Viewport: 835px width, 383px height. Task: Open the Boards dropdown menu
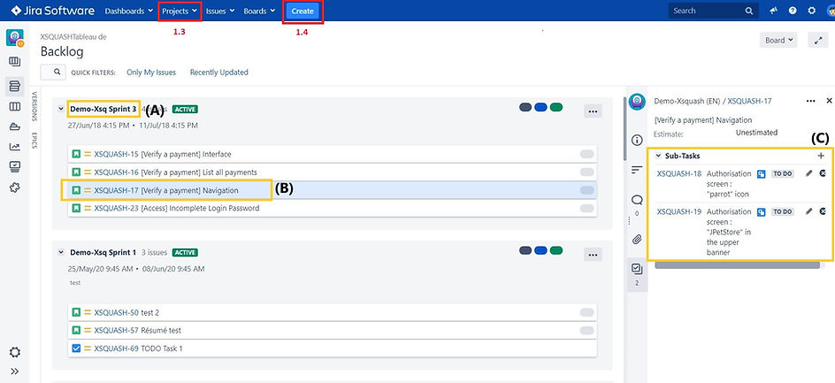click(259, 11)
